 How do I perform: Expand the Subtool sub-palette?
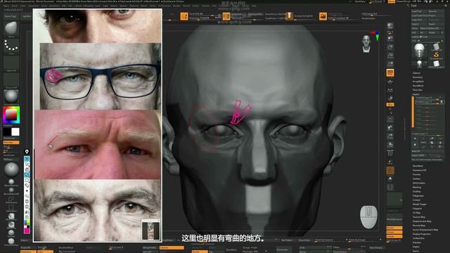coord(416,73)
